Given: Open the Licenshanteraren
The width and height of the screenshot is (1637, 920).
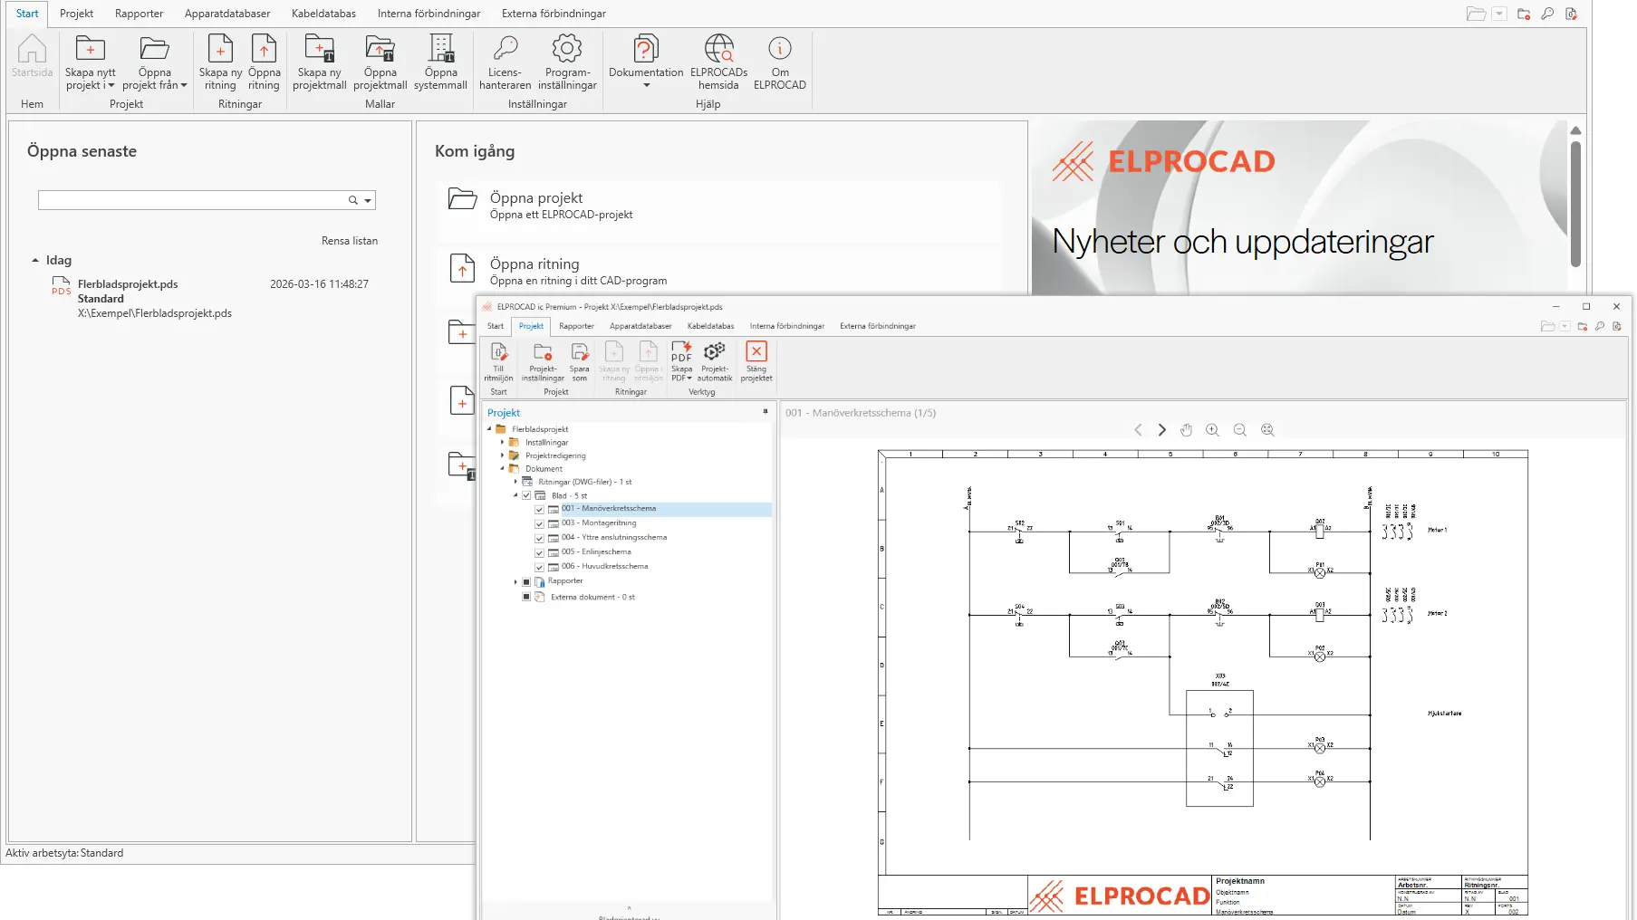Looking at the screenshot, I should [505, 63].
